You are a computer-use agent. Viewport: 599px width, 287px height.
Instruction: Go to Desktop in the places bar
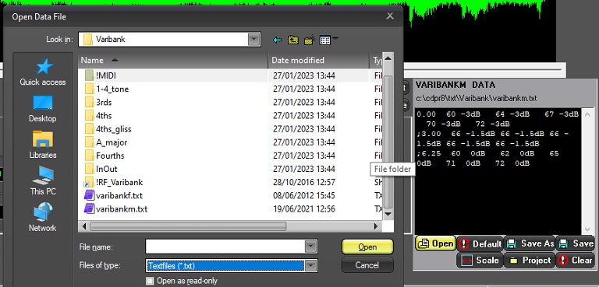(x=43, y=109)
